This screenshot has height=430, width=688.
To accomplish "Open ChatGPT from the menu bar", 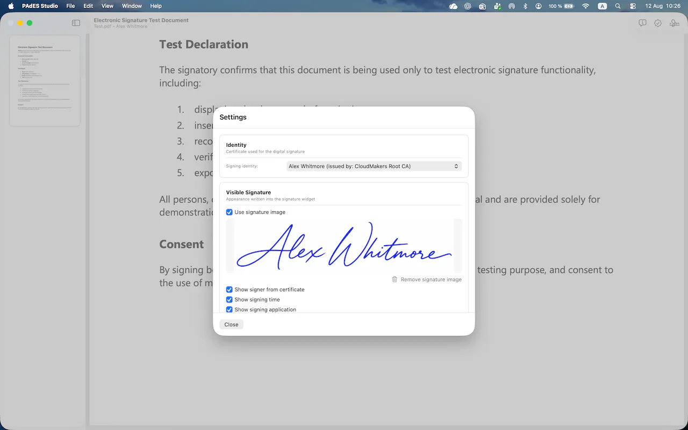I will 468,6.
